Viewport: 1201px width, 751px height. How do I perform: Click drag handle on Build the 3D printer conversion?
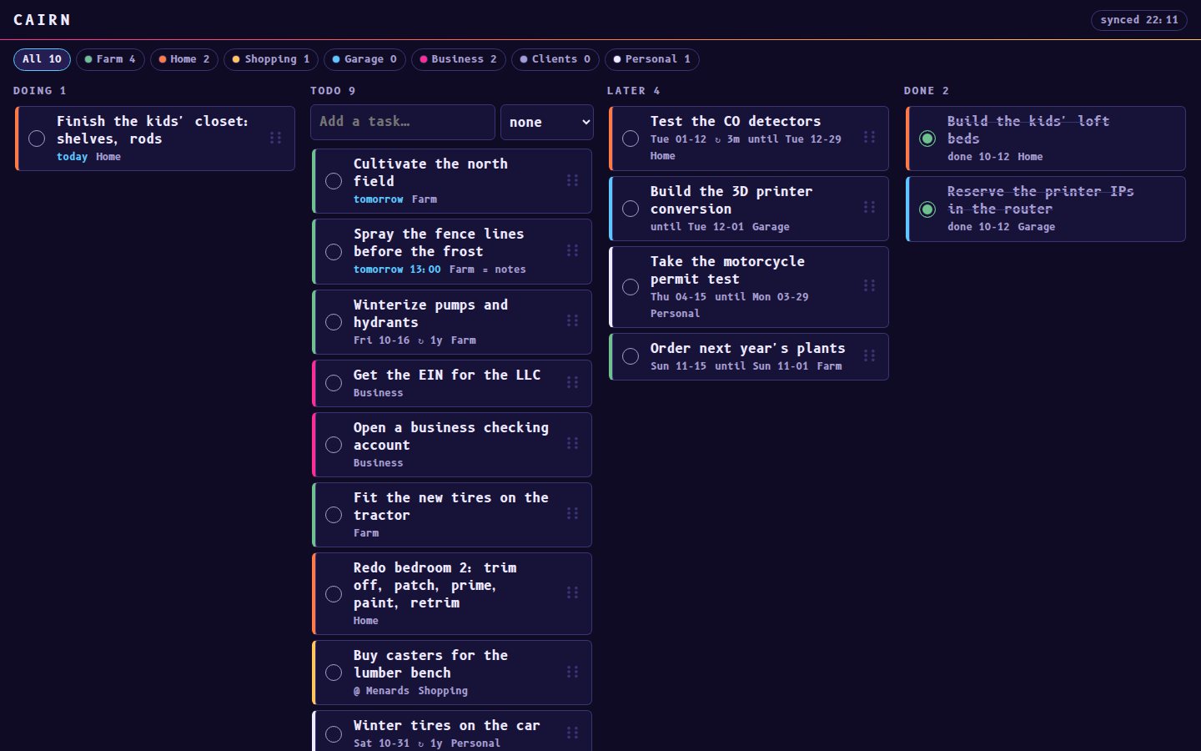click(869, 207)
